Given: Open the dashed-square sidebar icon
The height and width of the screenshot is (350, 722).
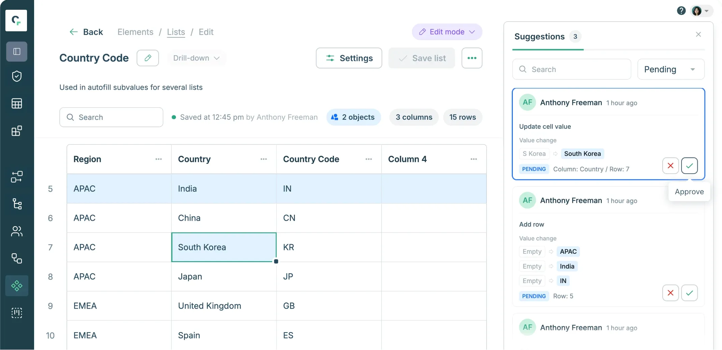Looking at the screenshot, I should point(17,313).
